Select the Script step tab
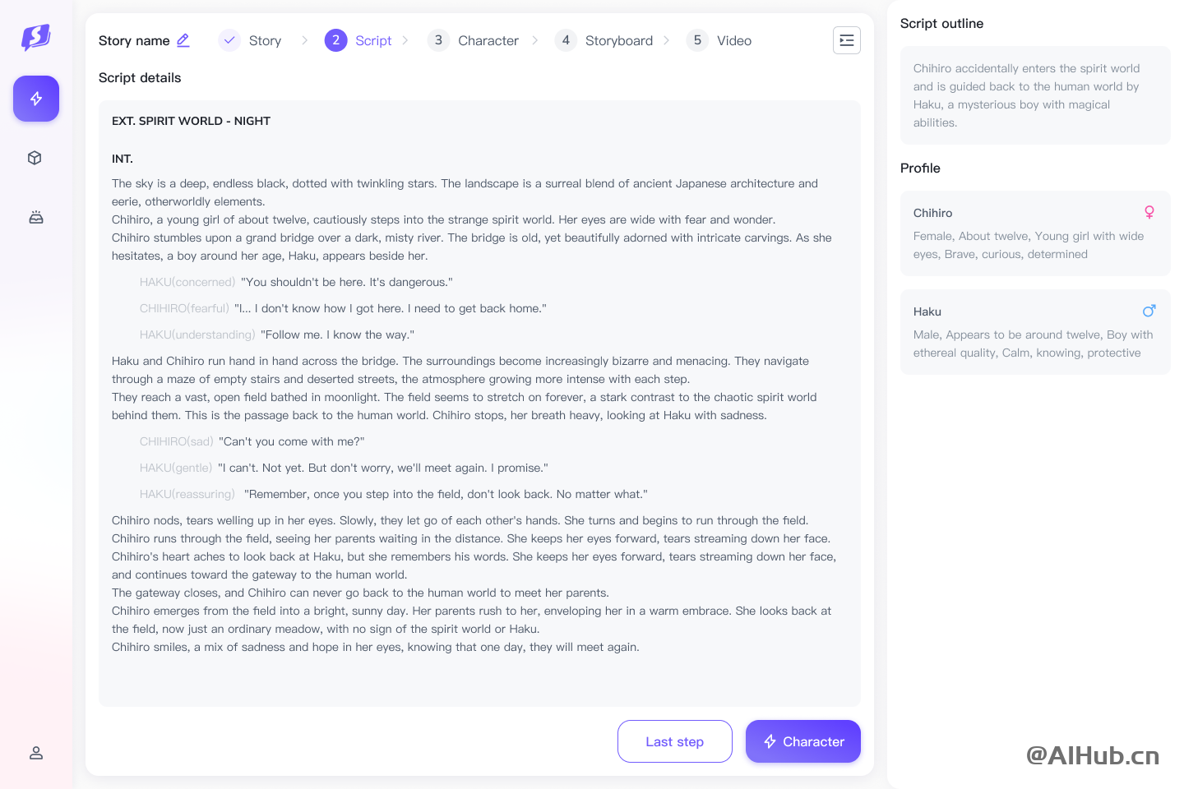 coord(358,40)
